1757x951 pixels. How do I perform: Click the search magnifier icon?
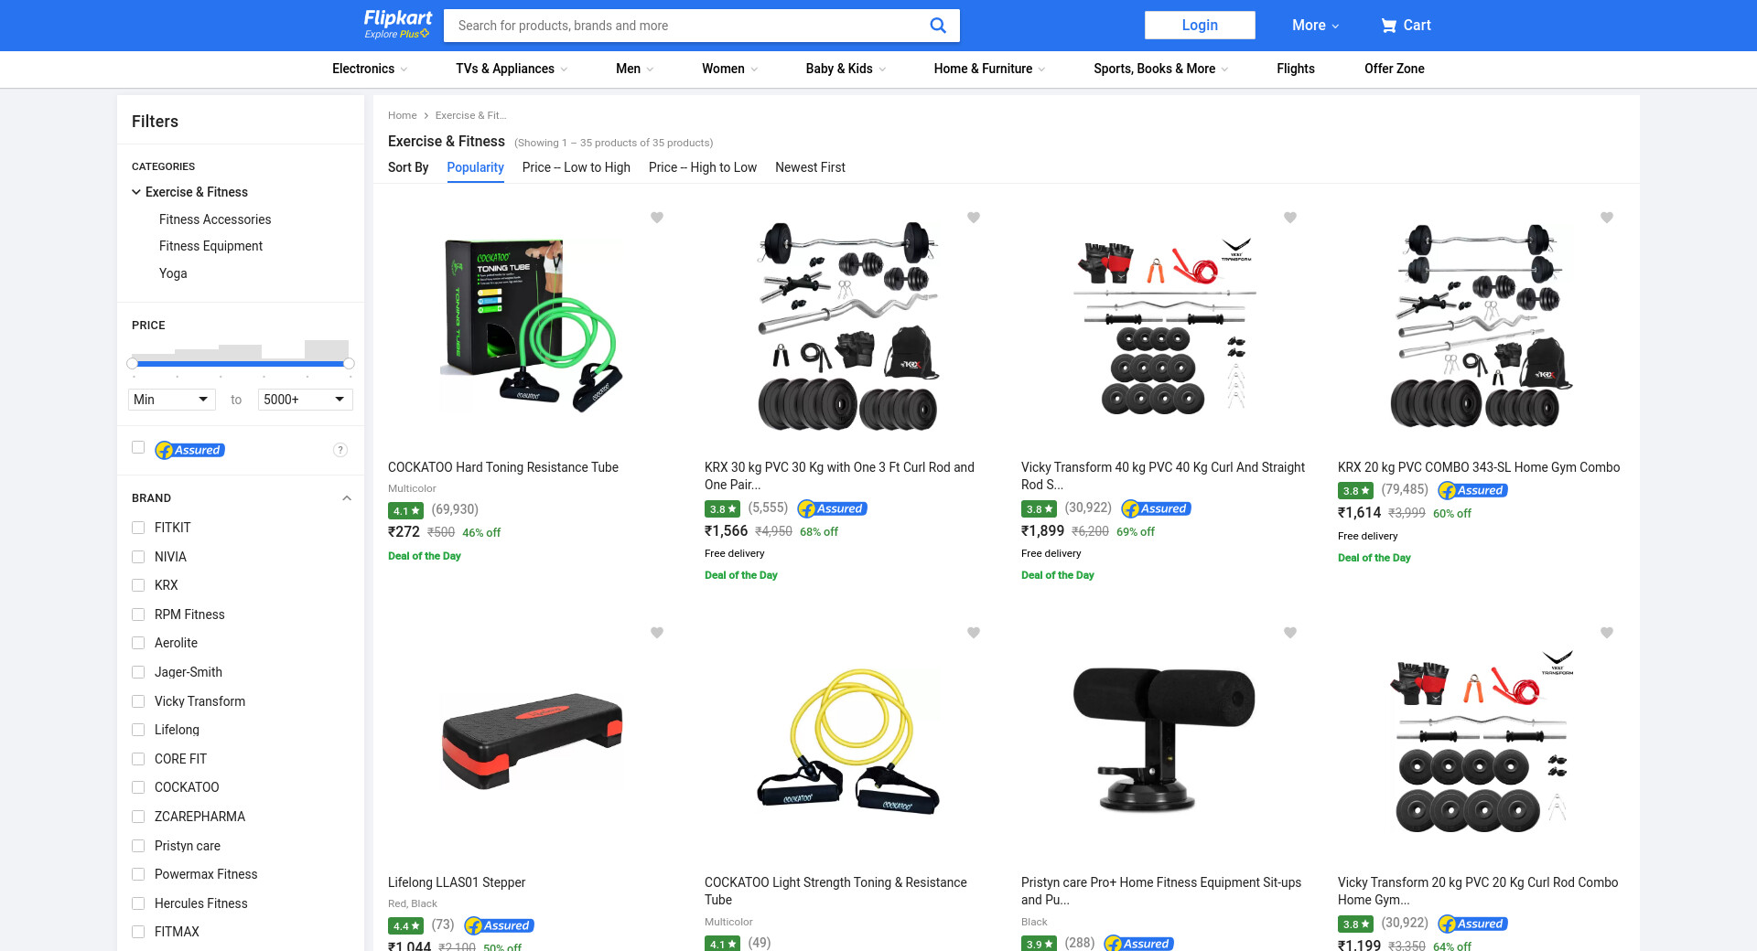pos(937,26)
